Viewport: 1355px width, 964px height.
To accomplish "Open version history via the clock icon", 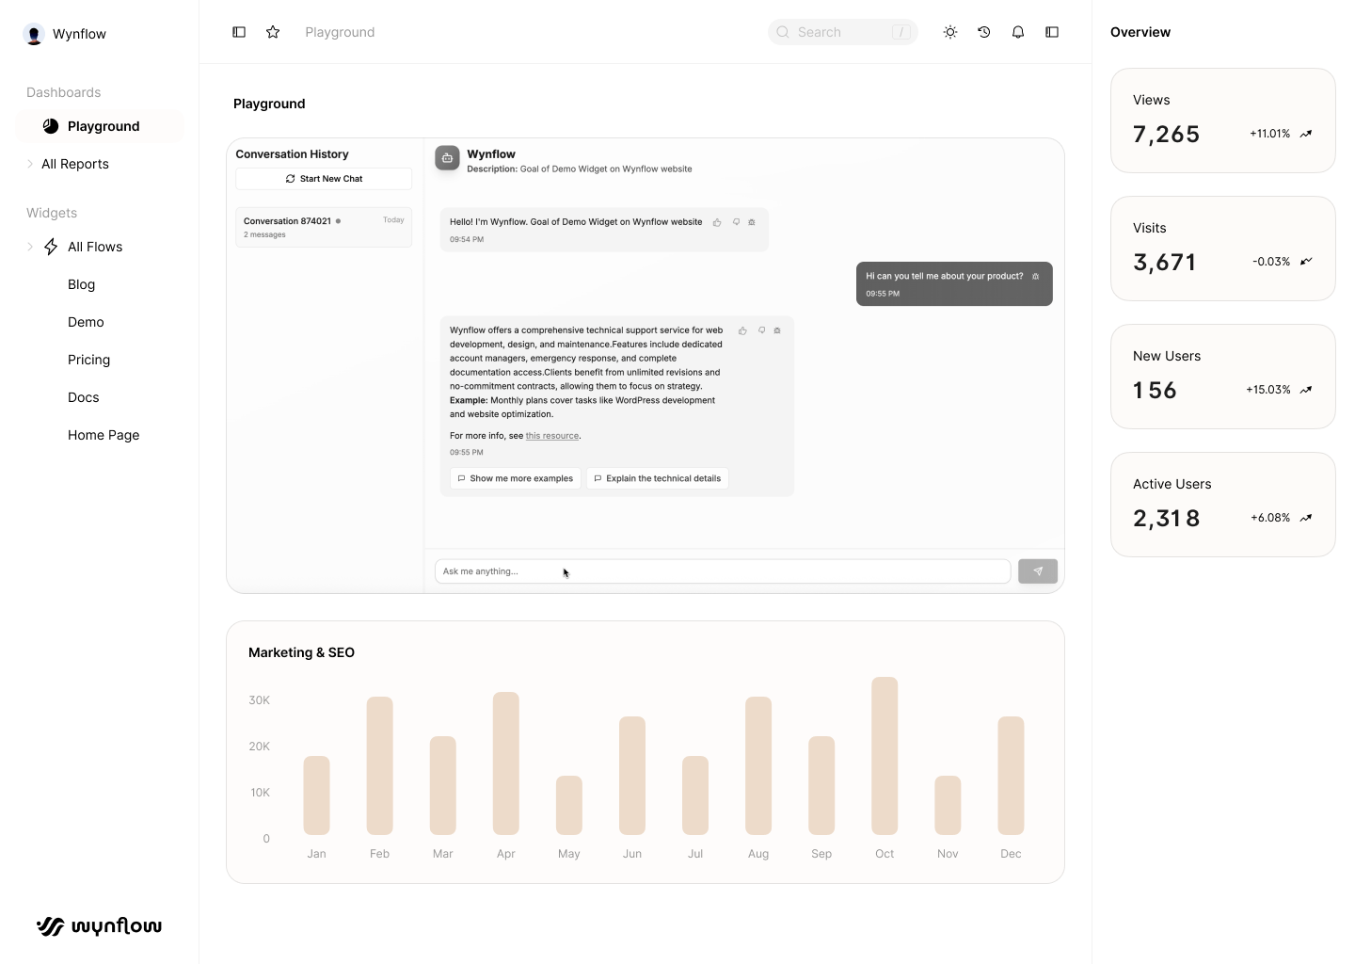I will coord(983,31).
